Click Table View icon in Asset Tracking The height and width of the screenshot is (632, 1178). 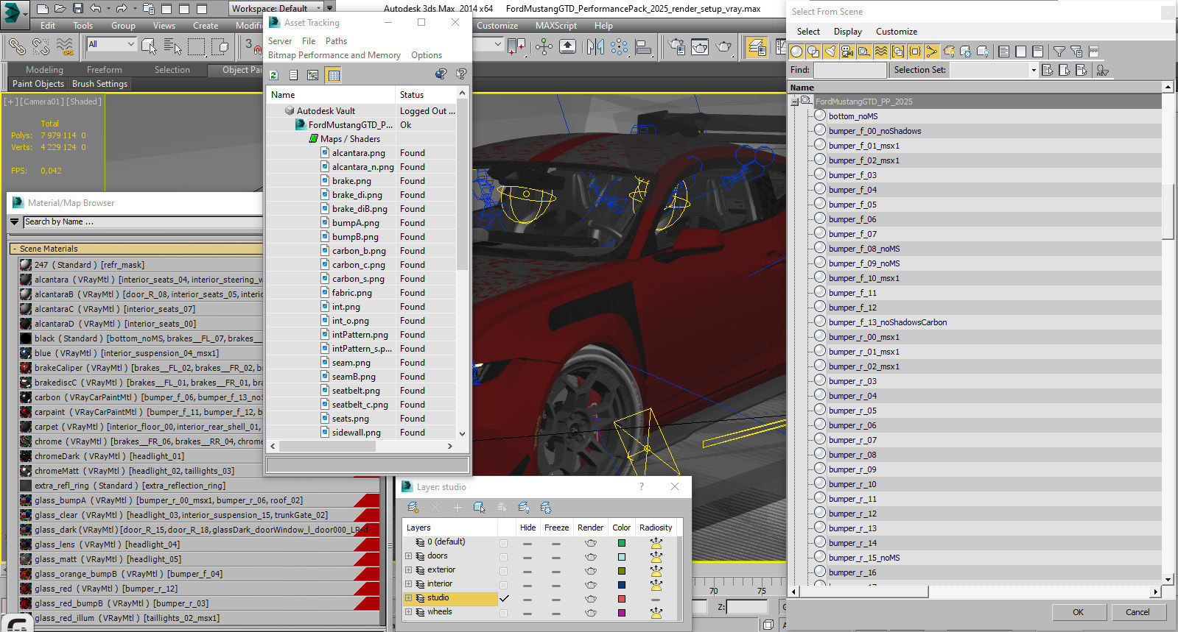point(333,75)
